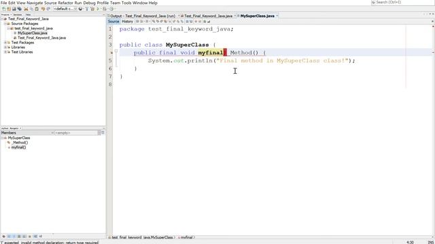Click the Save All toolbar icon
Screen dimensions: 435x244
coord(20,9)
